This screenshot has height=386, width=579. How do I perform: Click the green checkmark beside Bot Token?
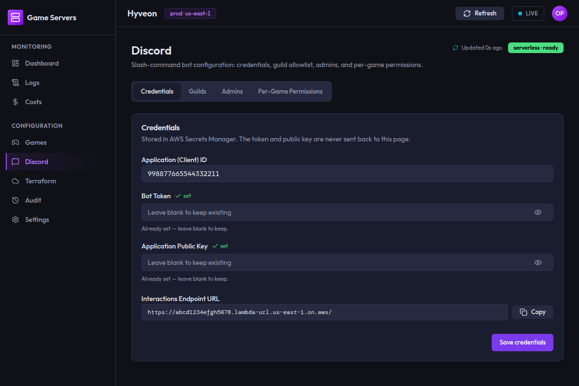(x=178, y=196)
